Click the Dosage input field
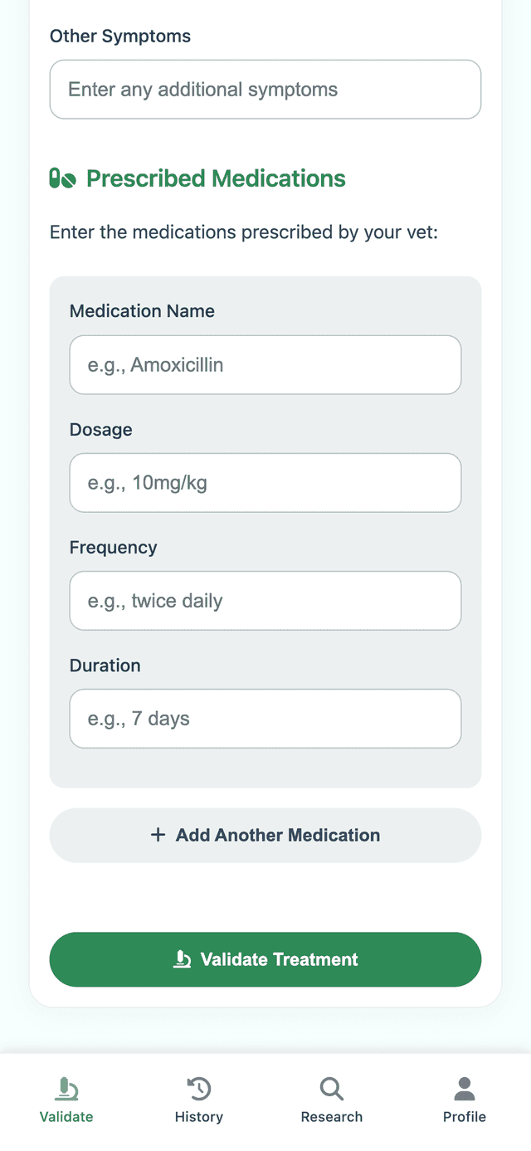This screenshot has height=1151, width=531. (x=265, y=482)
